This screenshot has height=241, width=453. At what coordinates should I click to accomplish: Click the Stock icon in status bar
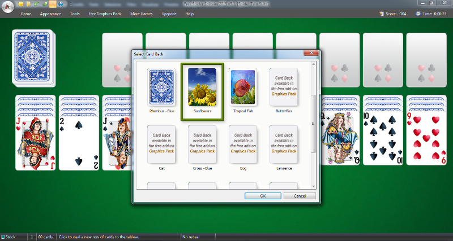click(3, 236)
